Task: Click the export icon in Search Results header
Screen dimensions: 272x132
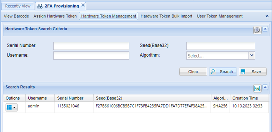Action: (257, 88)
